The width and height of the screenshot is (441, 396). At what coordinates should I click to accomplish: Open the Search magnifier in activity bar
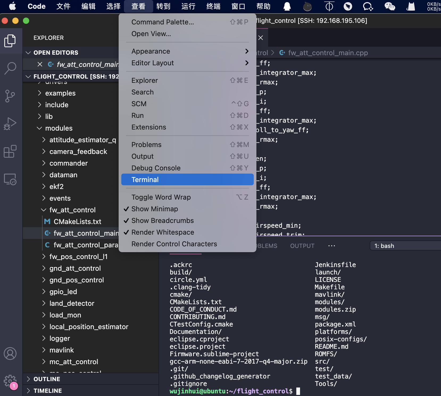coord(10,68)
